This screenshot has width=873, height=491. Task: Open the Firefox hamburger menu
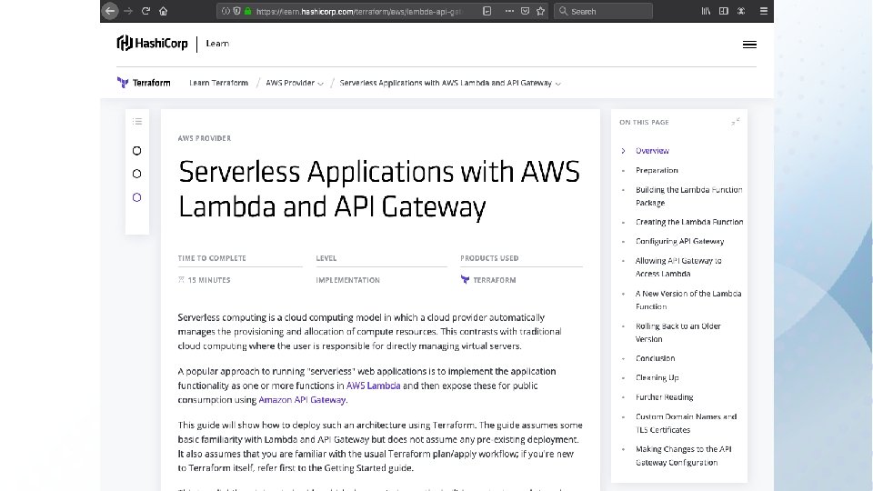[x=764, y=11]
